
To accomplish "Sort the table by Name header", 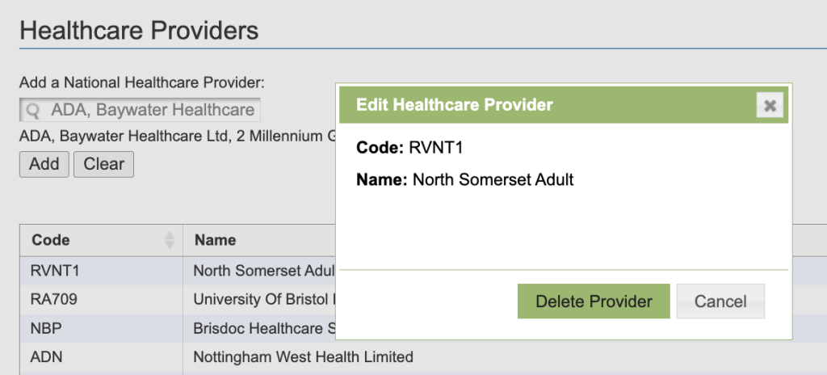I will pos(215,240).
